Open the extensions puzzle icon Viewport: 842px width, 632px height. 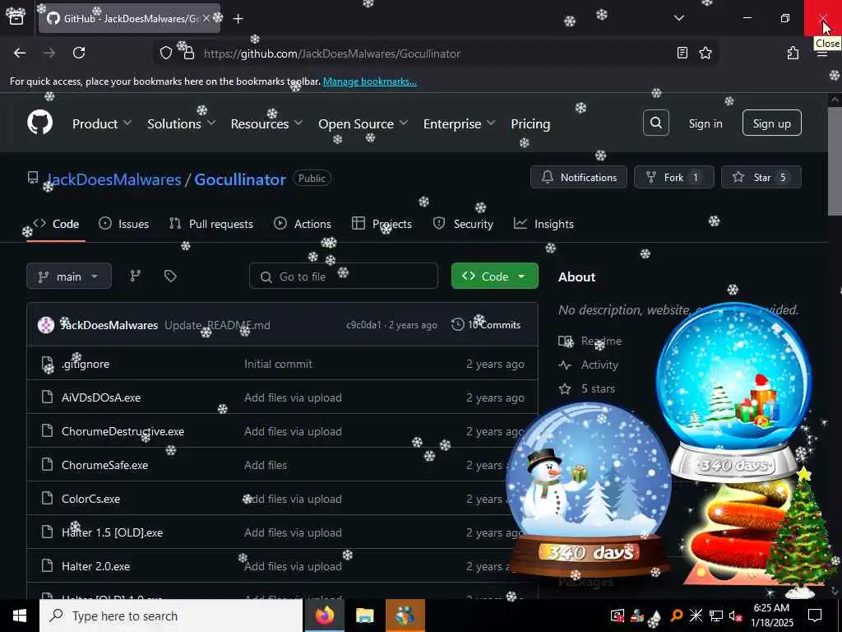(793, 53)
